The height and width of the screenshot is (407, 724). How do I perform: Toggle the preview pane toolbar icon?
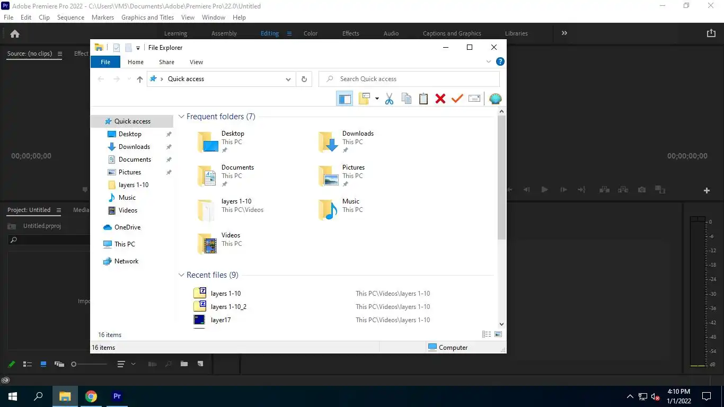click(x=345, y=99)
